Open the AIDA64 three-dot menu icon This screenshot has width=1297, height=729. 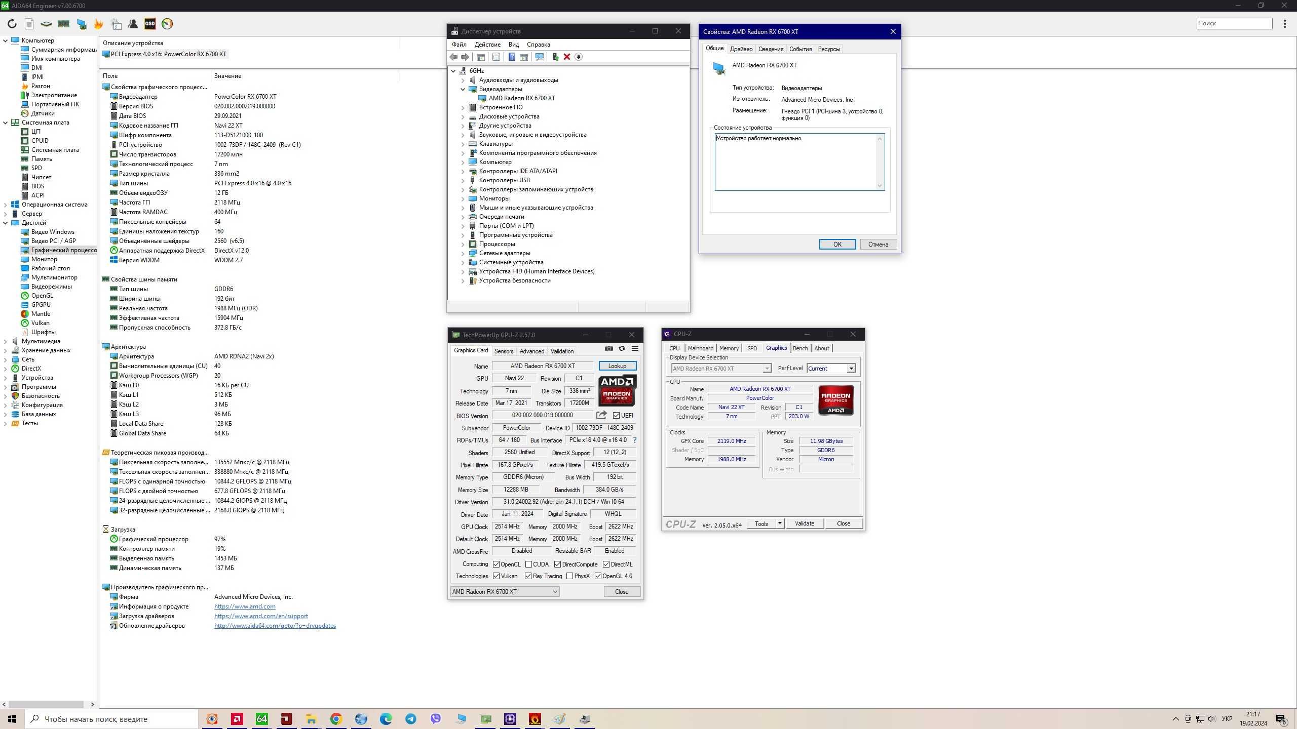[x=1285, y=24]
